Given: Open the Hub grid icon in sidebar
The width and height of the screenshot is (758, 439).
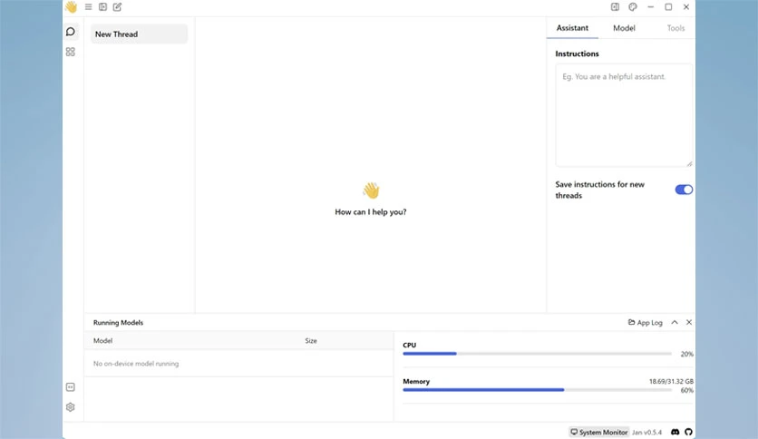Looking at the screenshot, I should [x=71, y=52].
